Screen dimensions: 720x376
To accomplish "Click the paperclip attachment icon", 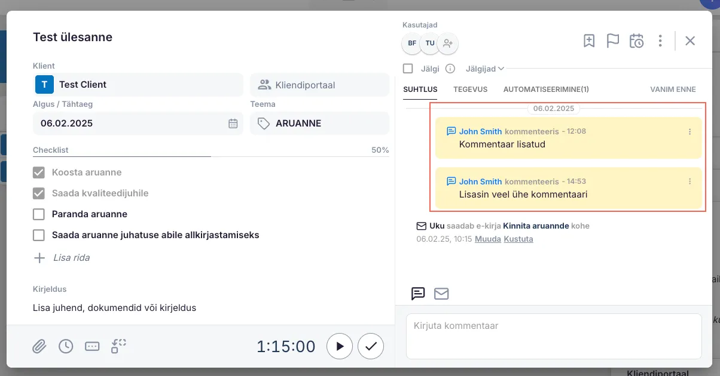I will point(39,346).
